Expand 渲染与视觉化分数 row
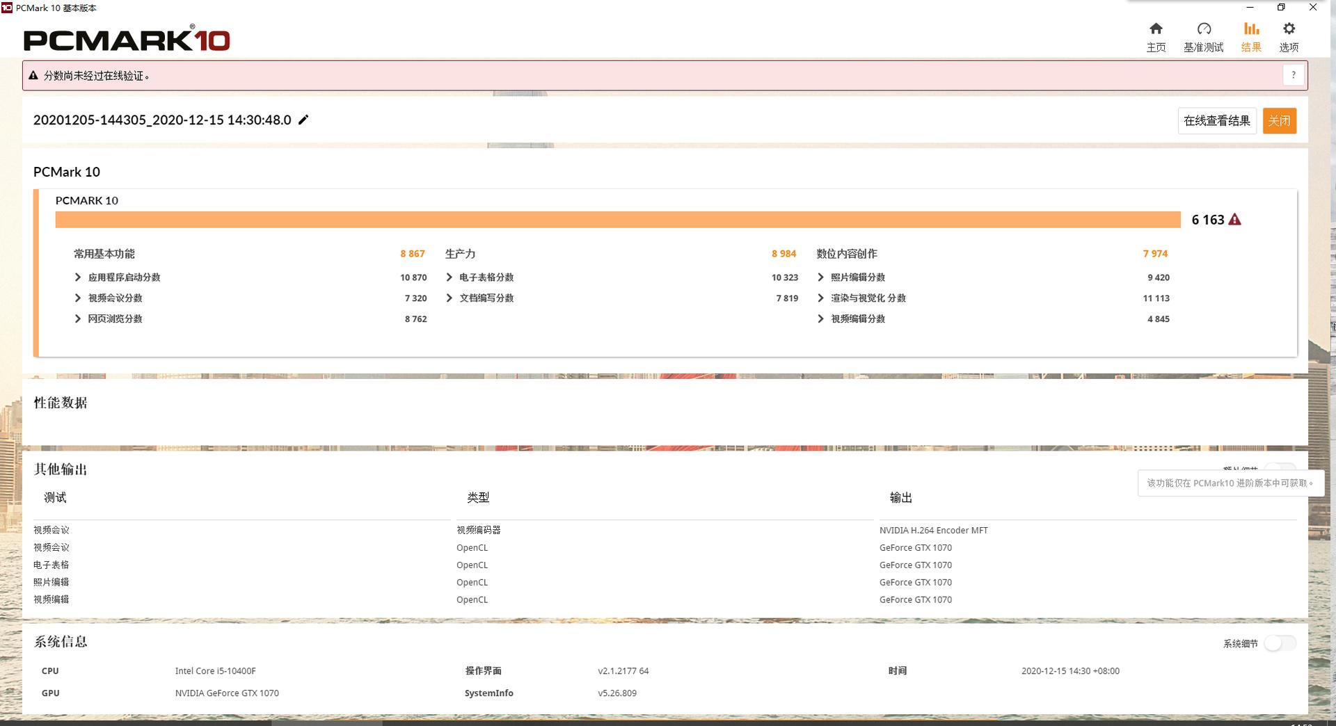Screen dimensions: 1336x726 821,298
